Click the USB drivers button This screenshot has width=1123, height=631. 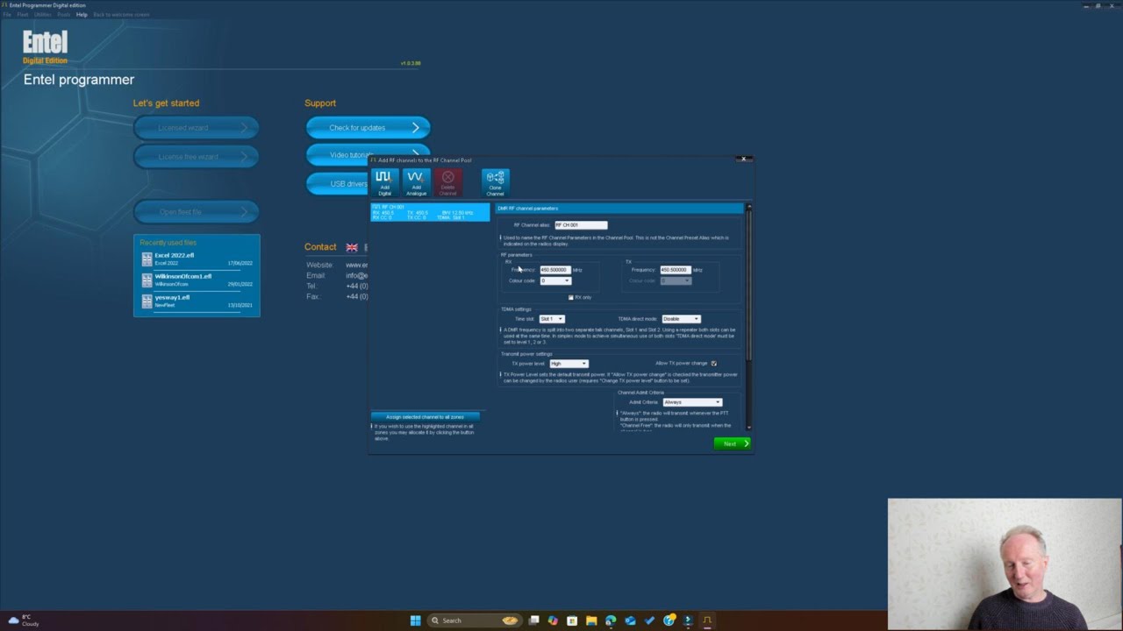pos(338,184)
